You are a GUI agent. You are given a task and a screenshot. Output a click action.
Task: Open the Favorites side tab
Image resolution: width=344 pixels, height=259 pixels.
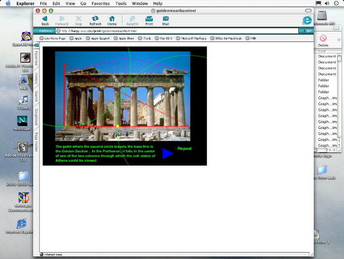tap(36, 58)
